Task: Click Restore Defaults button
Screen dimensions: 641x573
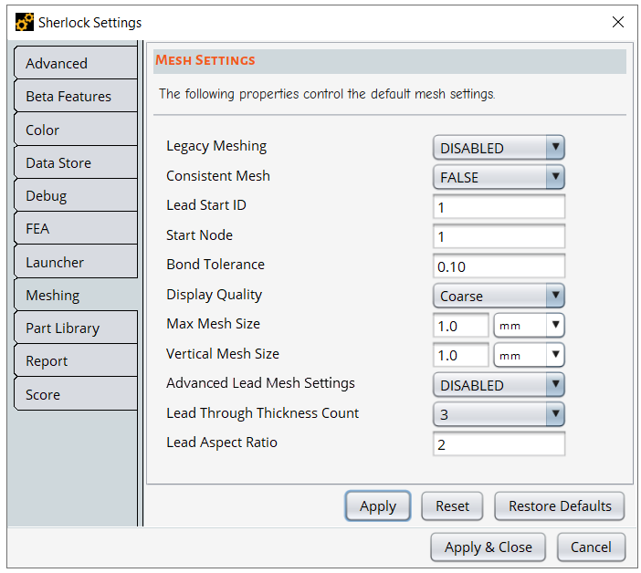Action: click(x=560, y=506)
